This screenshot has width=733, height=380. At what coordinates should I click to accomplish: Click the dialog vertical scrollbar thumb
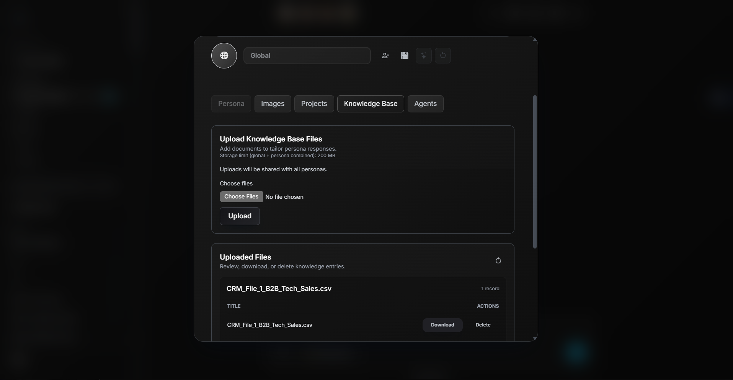(x=535, y=172)
